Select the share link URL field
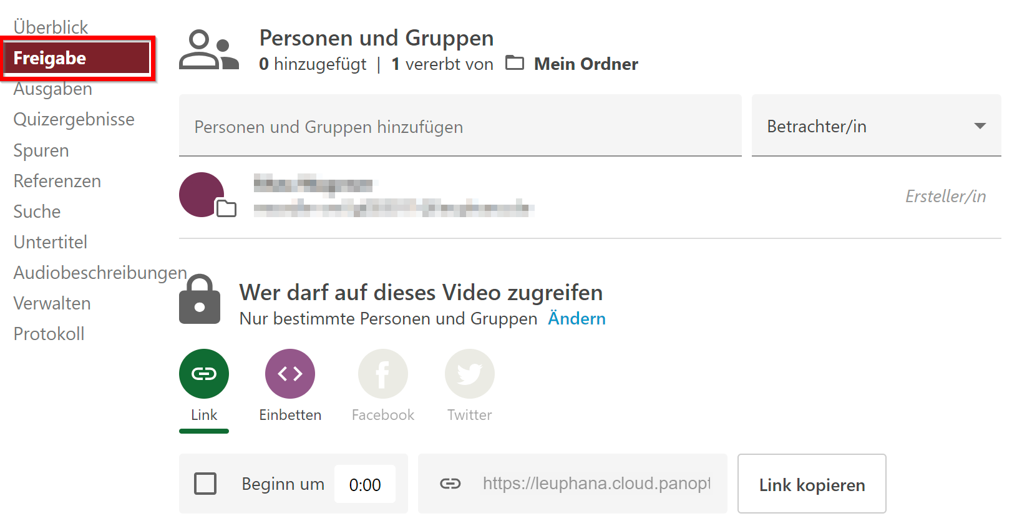The height and width of the screenshot is (526, 1012). pyautogui.click(x=596, y=484)
